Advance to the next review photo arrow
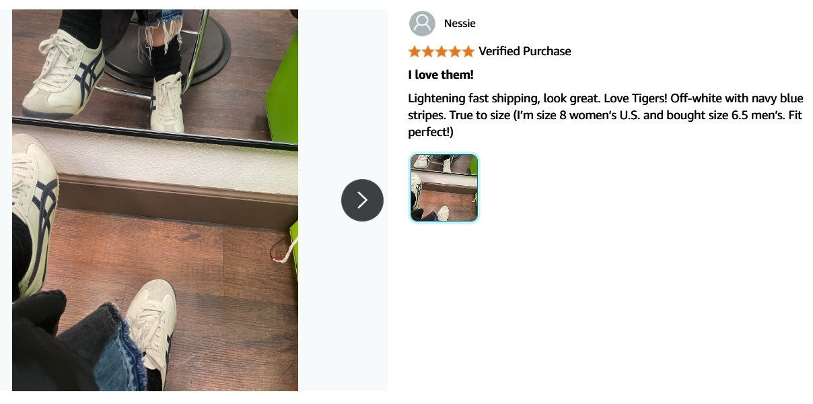 [362, 200]
